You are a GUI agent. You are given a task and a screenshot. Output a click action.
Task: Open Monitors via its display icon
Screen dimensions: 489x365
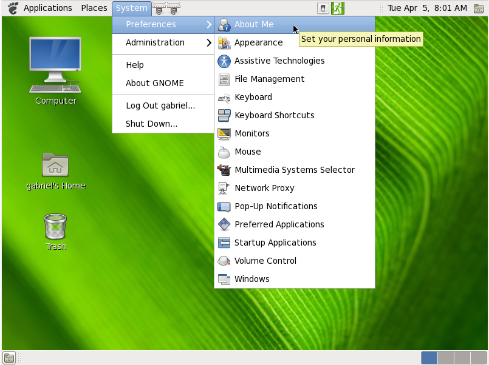224,134
